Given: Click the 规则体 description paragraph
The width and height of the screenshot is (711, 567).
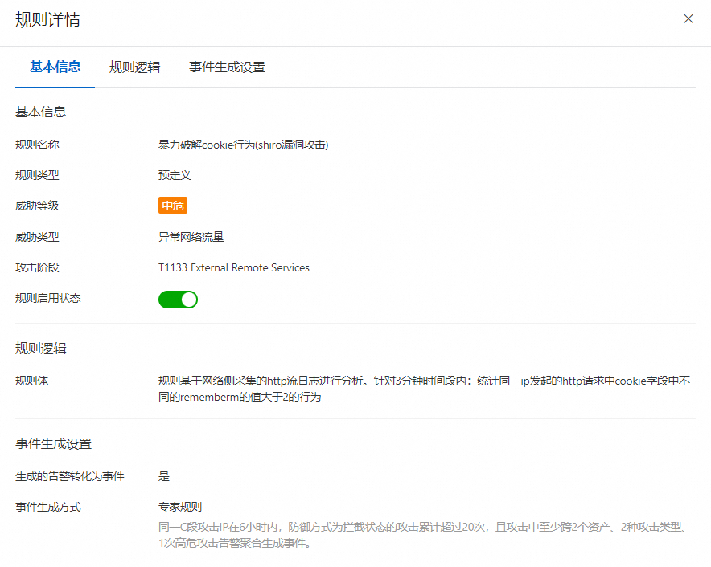Looking at the screenshot, I should pos(424,389).
